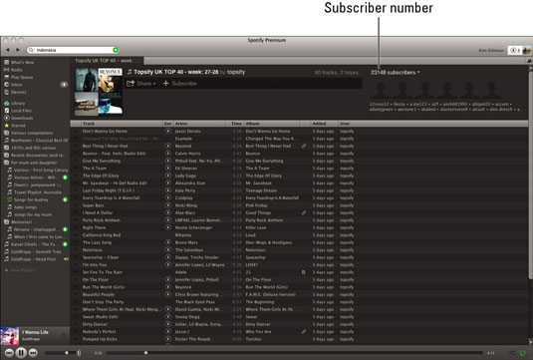Click link icon on I Need A Dollar row
This screenshot has width=533, height=360.
tap(304, 212)
